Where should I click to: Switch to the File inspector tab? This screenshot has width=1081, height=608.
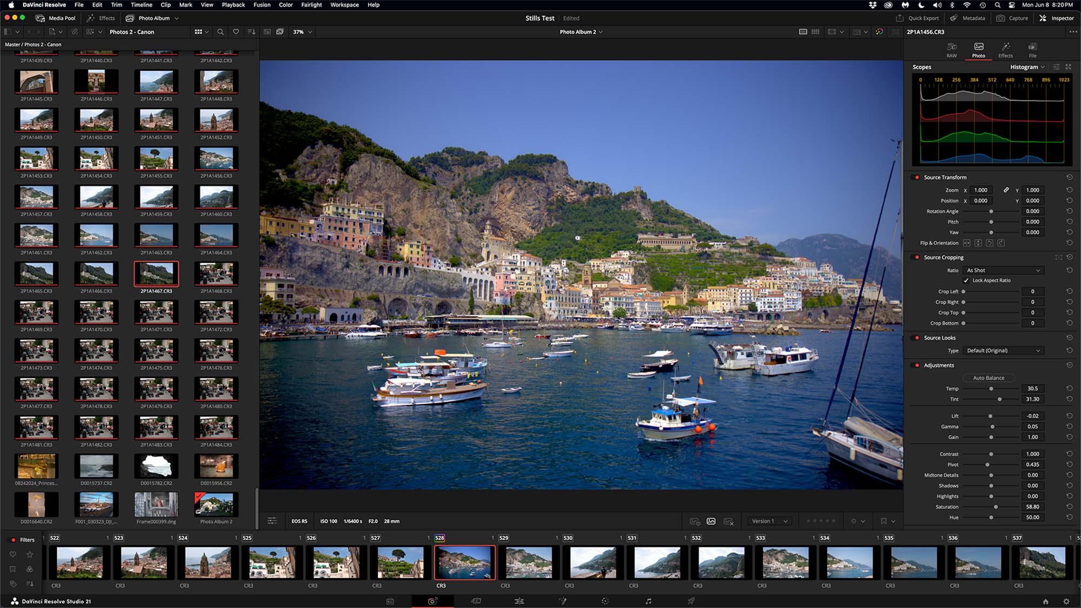[x=1032, y=50]
